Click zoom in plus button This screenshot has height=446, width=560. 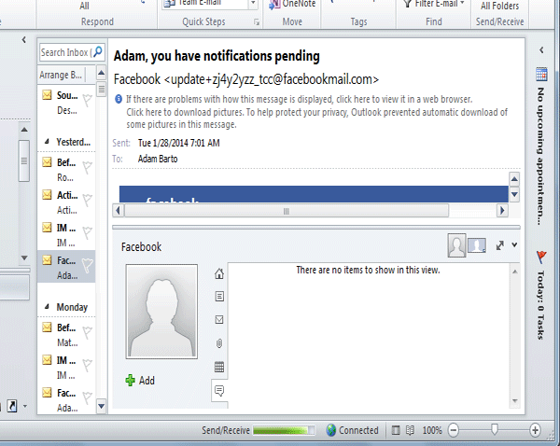click(x=535, y=430)
